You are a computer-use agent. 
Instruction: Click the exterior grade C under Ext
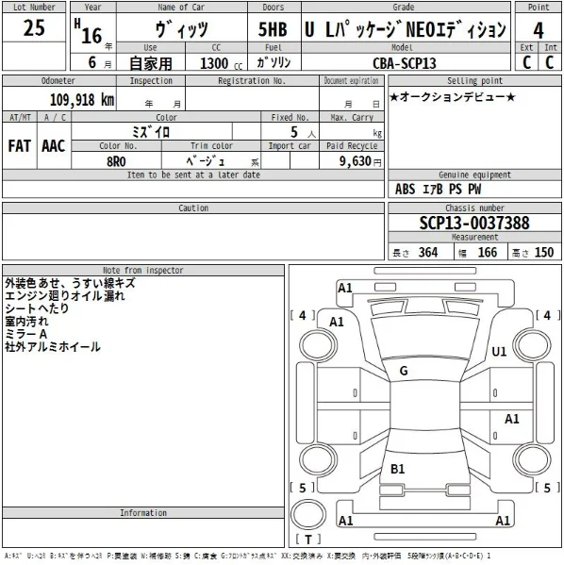526,62
